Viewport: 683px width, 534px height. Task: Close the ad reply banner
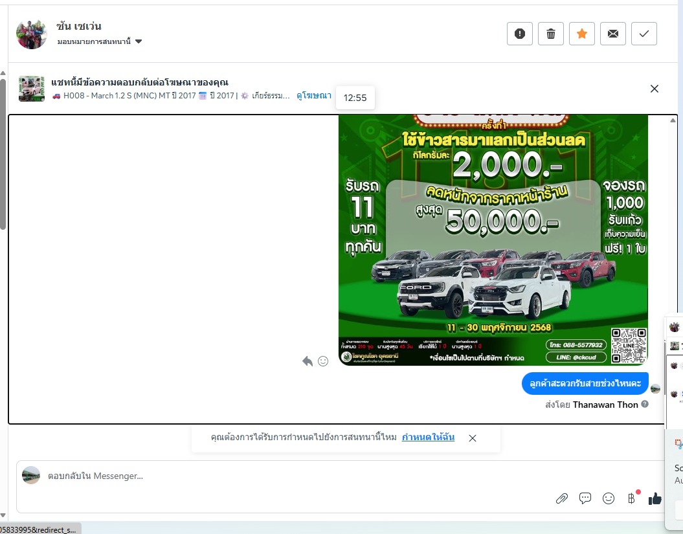coord(655,89)
